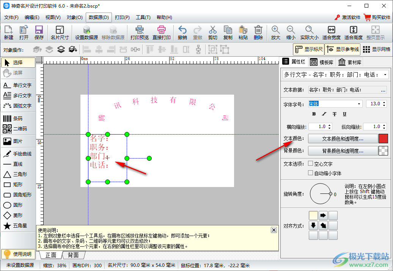The image size is (393, 271).
Task: Increase the font size 13.0 stepper
Action: pos(384,102)
